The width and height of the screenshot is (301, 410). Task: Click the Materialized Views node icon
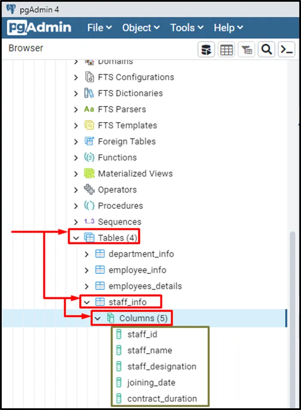pyautogui.click(x=89, y=174)
